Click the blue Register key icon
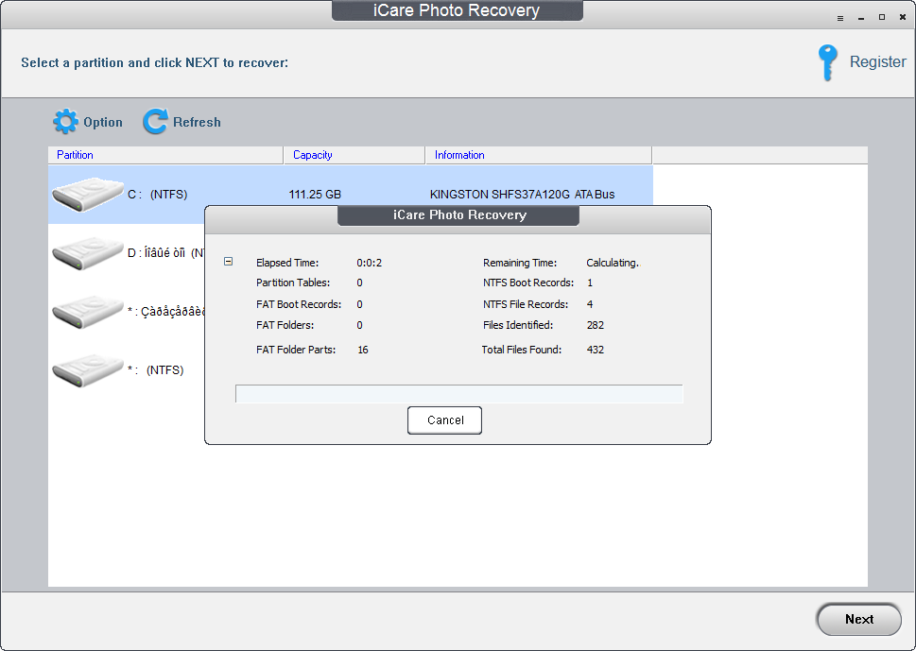This screenshot has height=651, width=916. coord(827,62)
